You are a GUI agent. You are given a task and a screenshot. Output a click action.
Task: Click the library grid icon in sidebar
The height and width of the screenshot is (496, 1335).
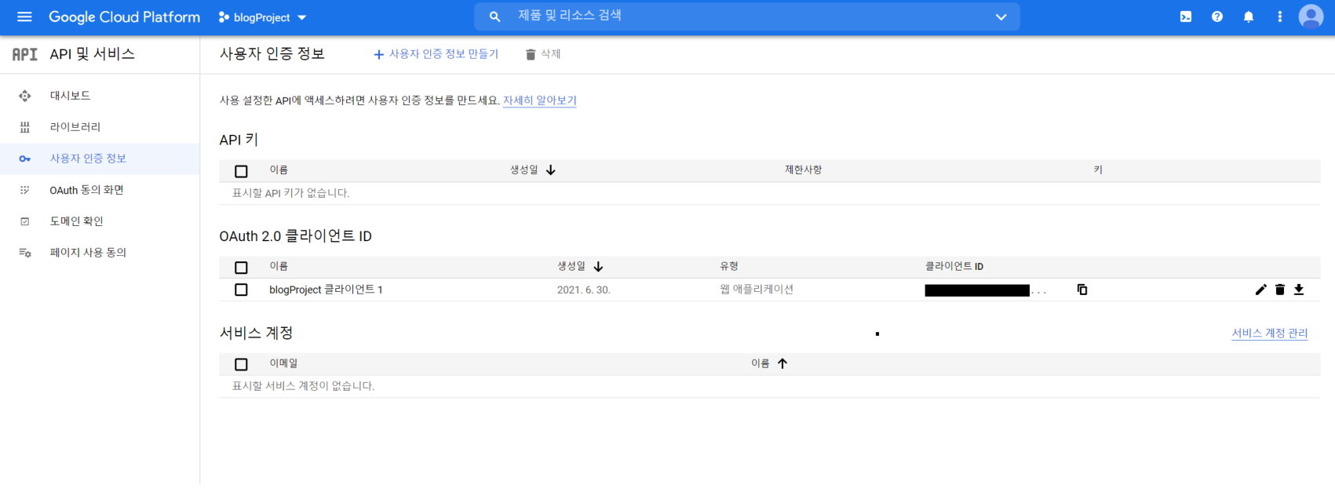[25, 127]
